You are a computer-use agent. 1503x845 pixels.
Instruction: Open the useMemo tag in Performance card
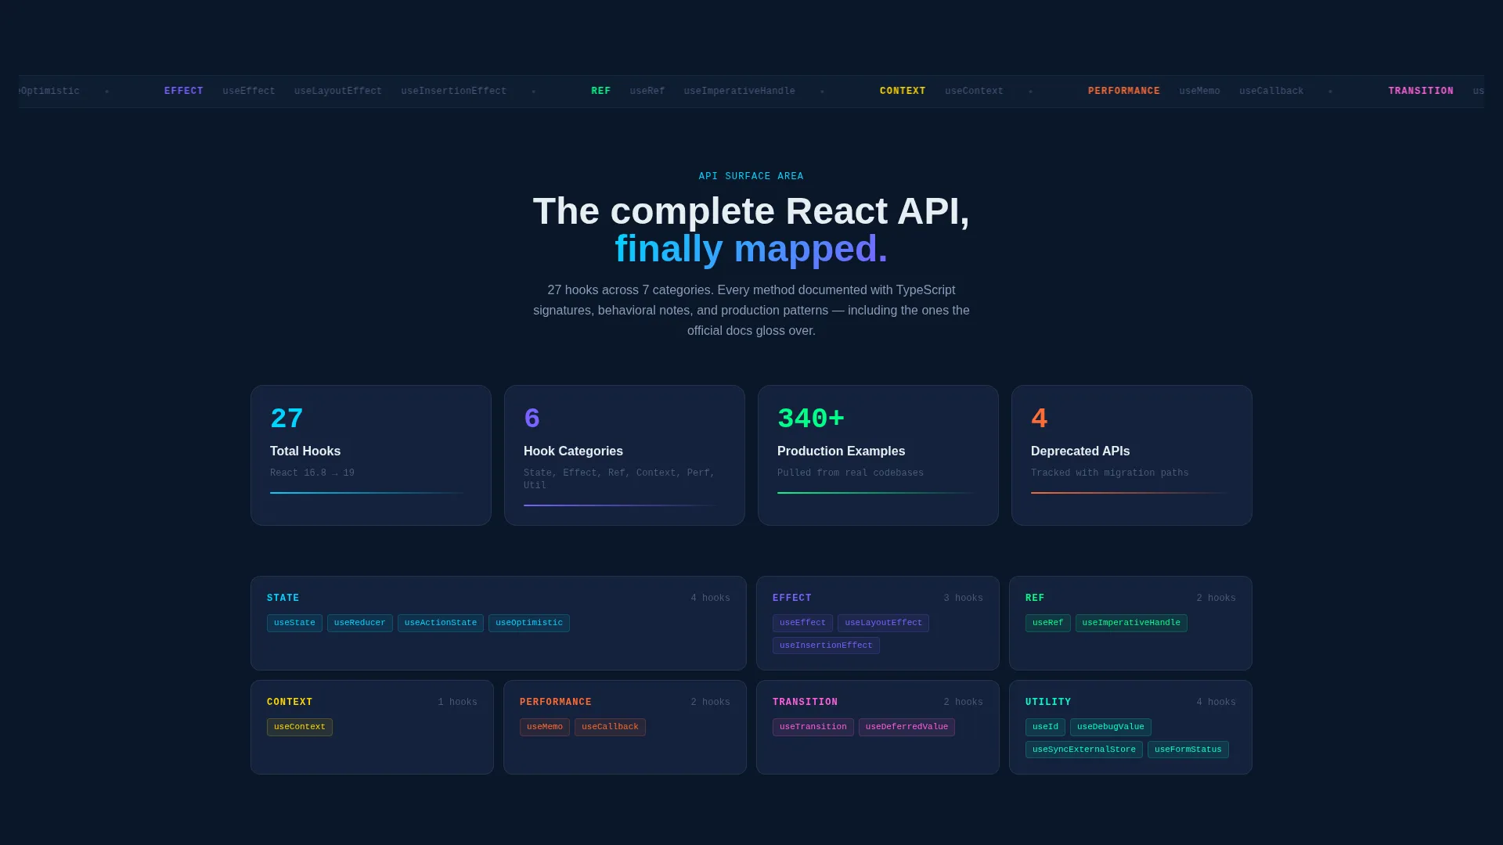[545, 727]
